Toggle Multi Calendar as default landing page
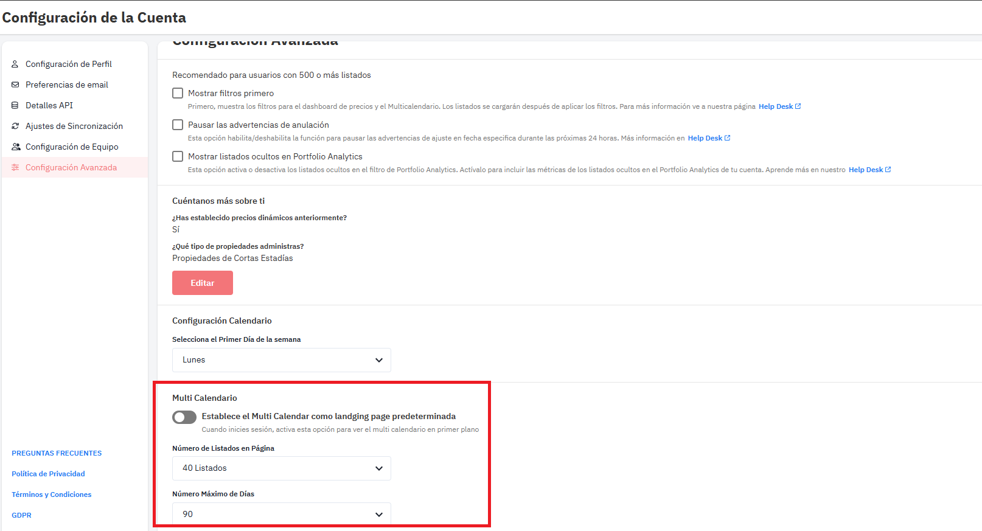 pos(184,417)
